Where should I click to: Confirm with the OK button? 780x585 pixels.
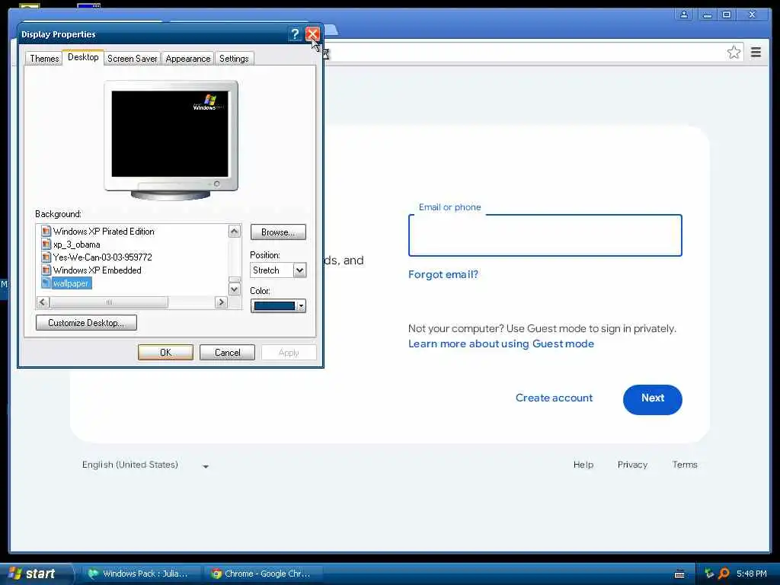[165, 353]
